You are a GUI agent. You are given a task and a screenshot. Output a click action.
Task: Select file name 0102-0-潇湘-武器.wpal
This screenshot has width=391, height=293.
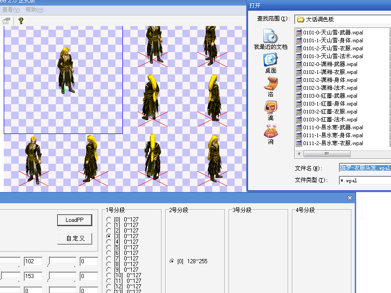tap(330, 64)
